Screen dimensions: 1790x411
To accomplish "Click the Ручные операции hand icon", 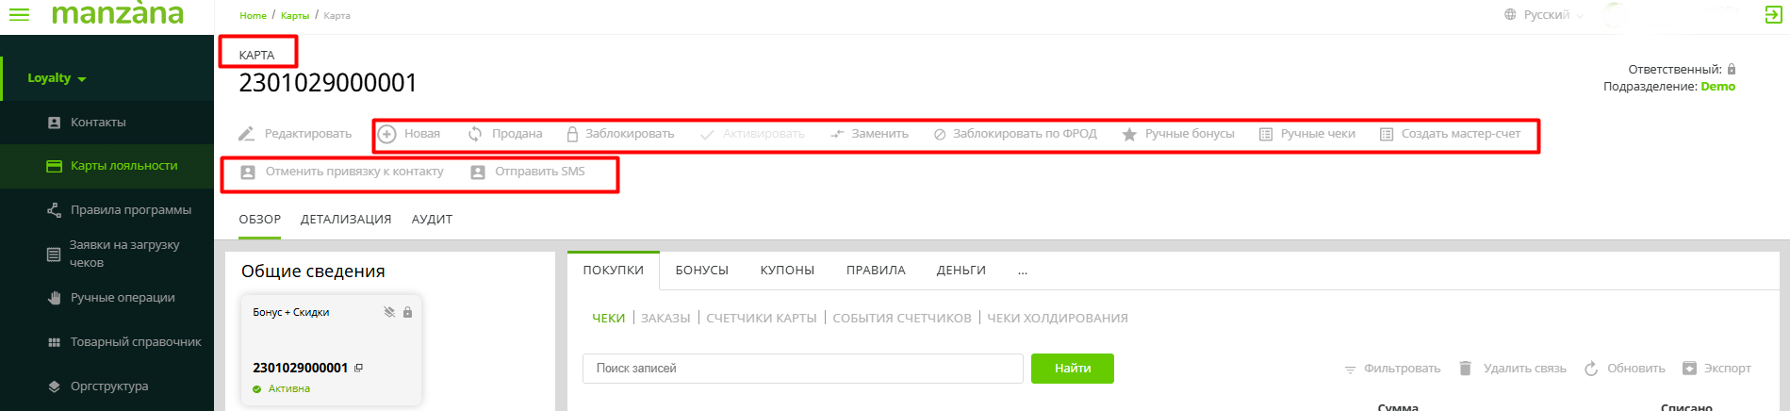I will pyautogui.click(x=55, y=298).
